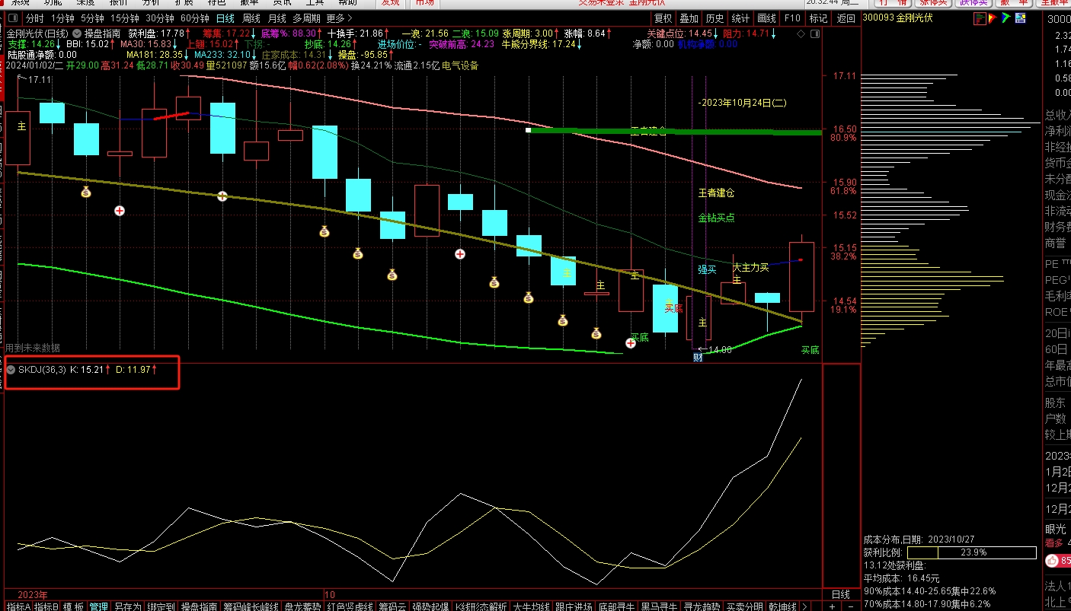Click the 返回 back button
The image size is (1071, 611).
846,18
